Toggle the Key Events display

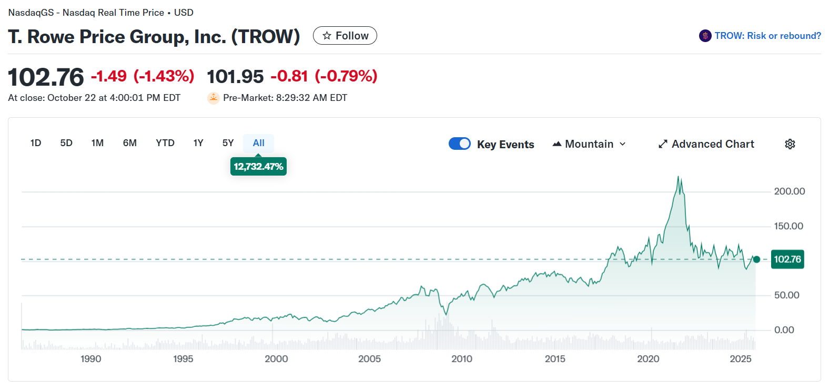pos(459,144)
